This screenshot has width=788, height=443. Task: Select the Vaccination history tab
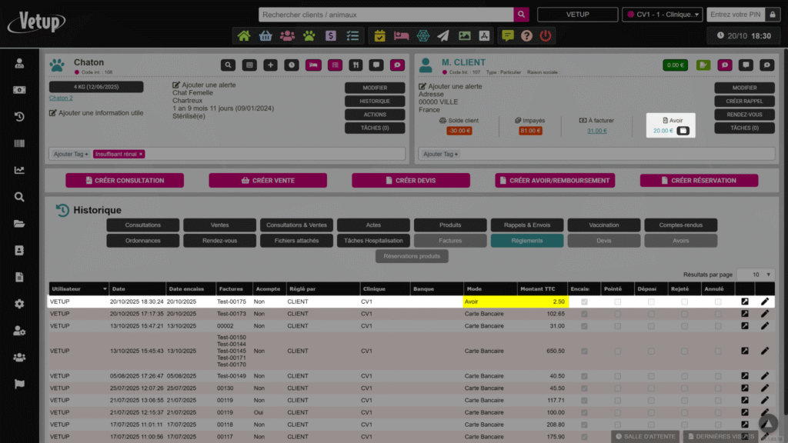(603, 225)
